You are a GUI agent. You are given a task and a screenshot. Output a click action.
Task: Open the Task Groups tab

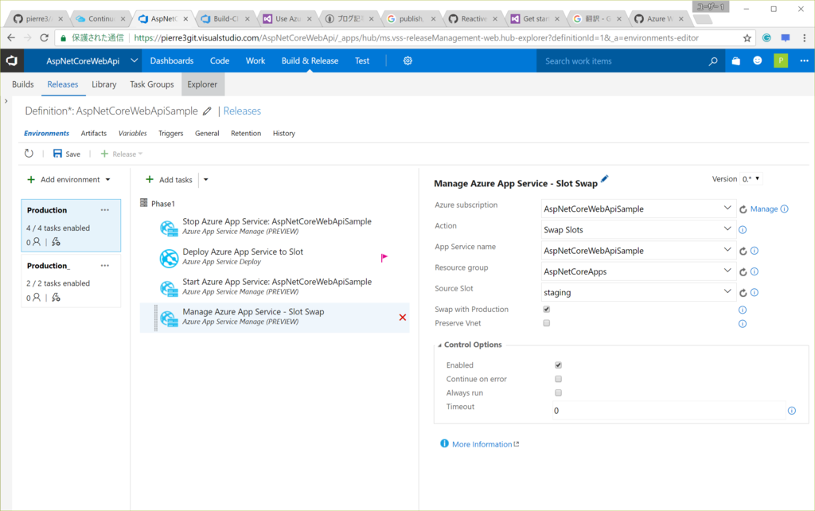coord(152,84)
